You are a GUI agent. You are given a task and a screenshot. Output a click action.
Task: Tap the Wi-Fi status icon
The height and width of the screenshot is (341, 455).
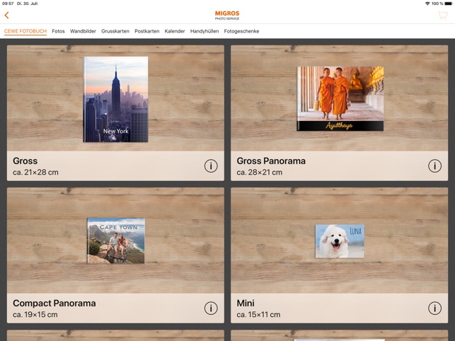click(x=427, y=4)
